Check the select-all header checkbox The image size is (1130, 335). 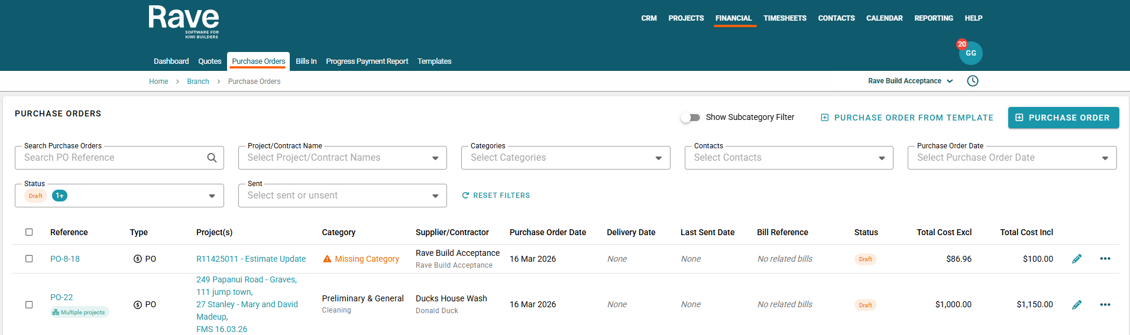click(x=29, y=232)
